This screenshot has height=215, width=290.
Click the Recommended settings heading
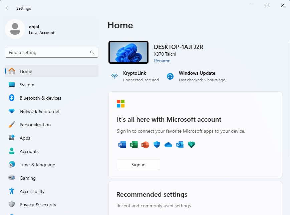click(x=152, y=194)
